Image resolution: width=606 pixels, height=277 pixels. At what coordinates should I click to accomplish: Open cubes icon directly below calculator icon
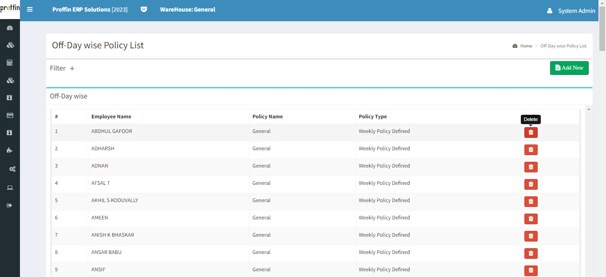tap(10, 80)
